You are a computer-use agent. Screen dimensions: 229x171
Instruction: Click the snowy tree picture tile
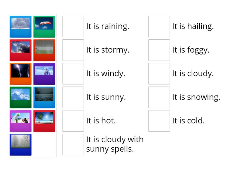(21, 27)
